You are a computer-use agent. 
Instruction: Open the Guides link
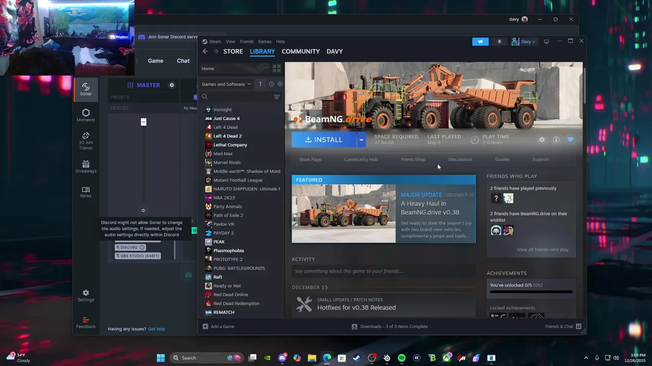point(502,160)
